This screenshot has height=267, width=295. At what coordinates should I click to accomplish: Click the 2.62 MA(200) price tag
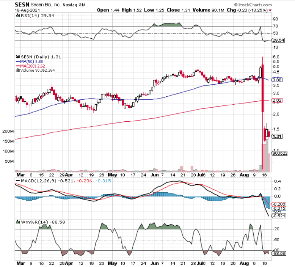(x=277, y=100)
